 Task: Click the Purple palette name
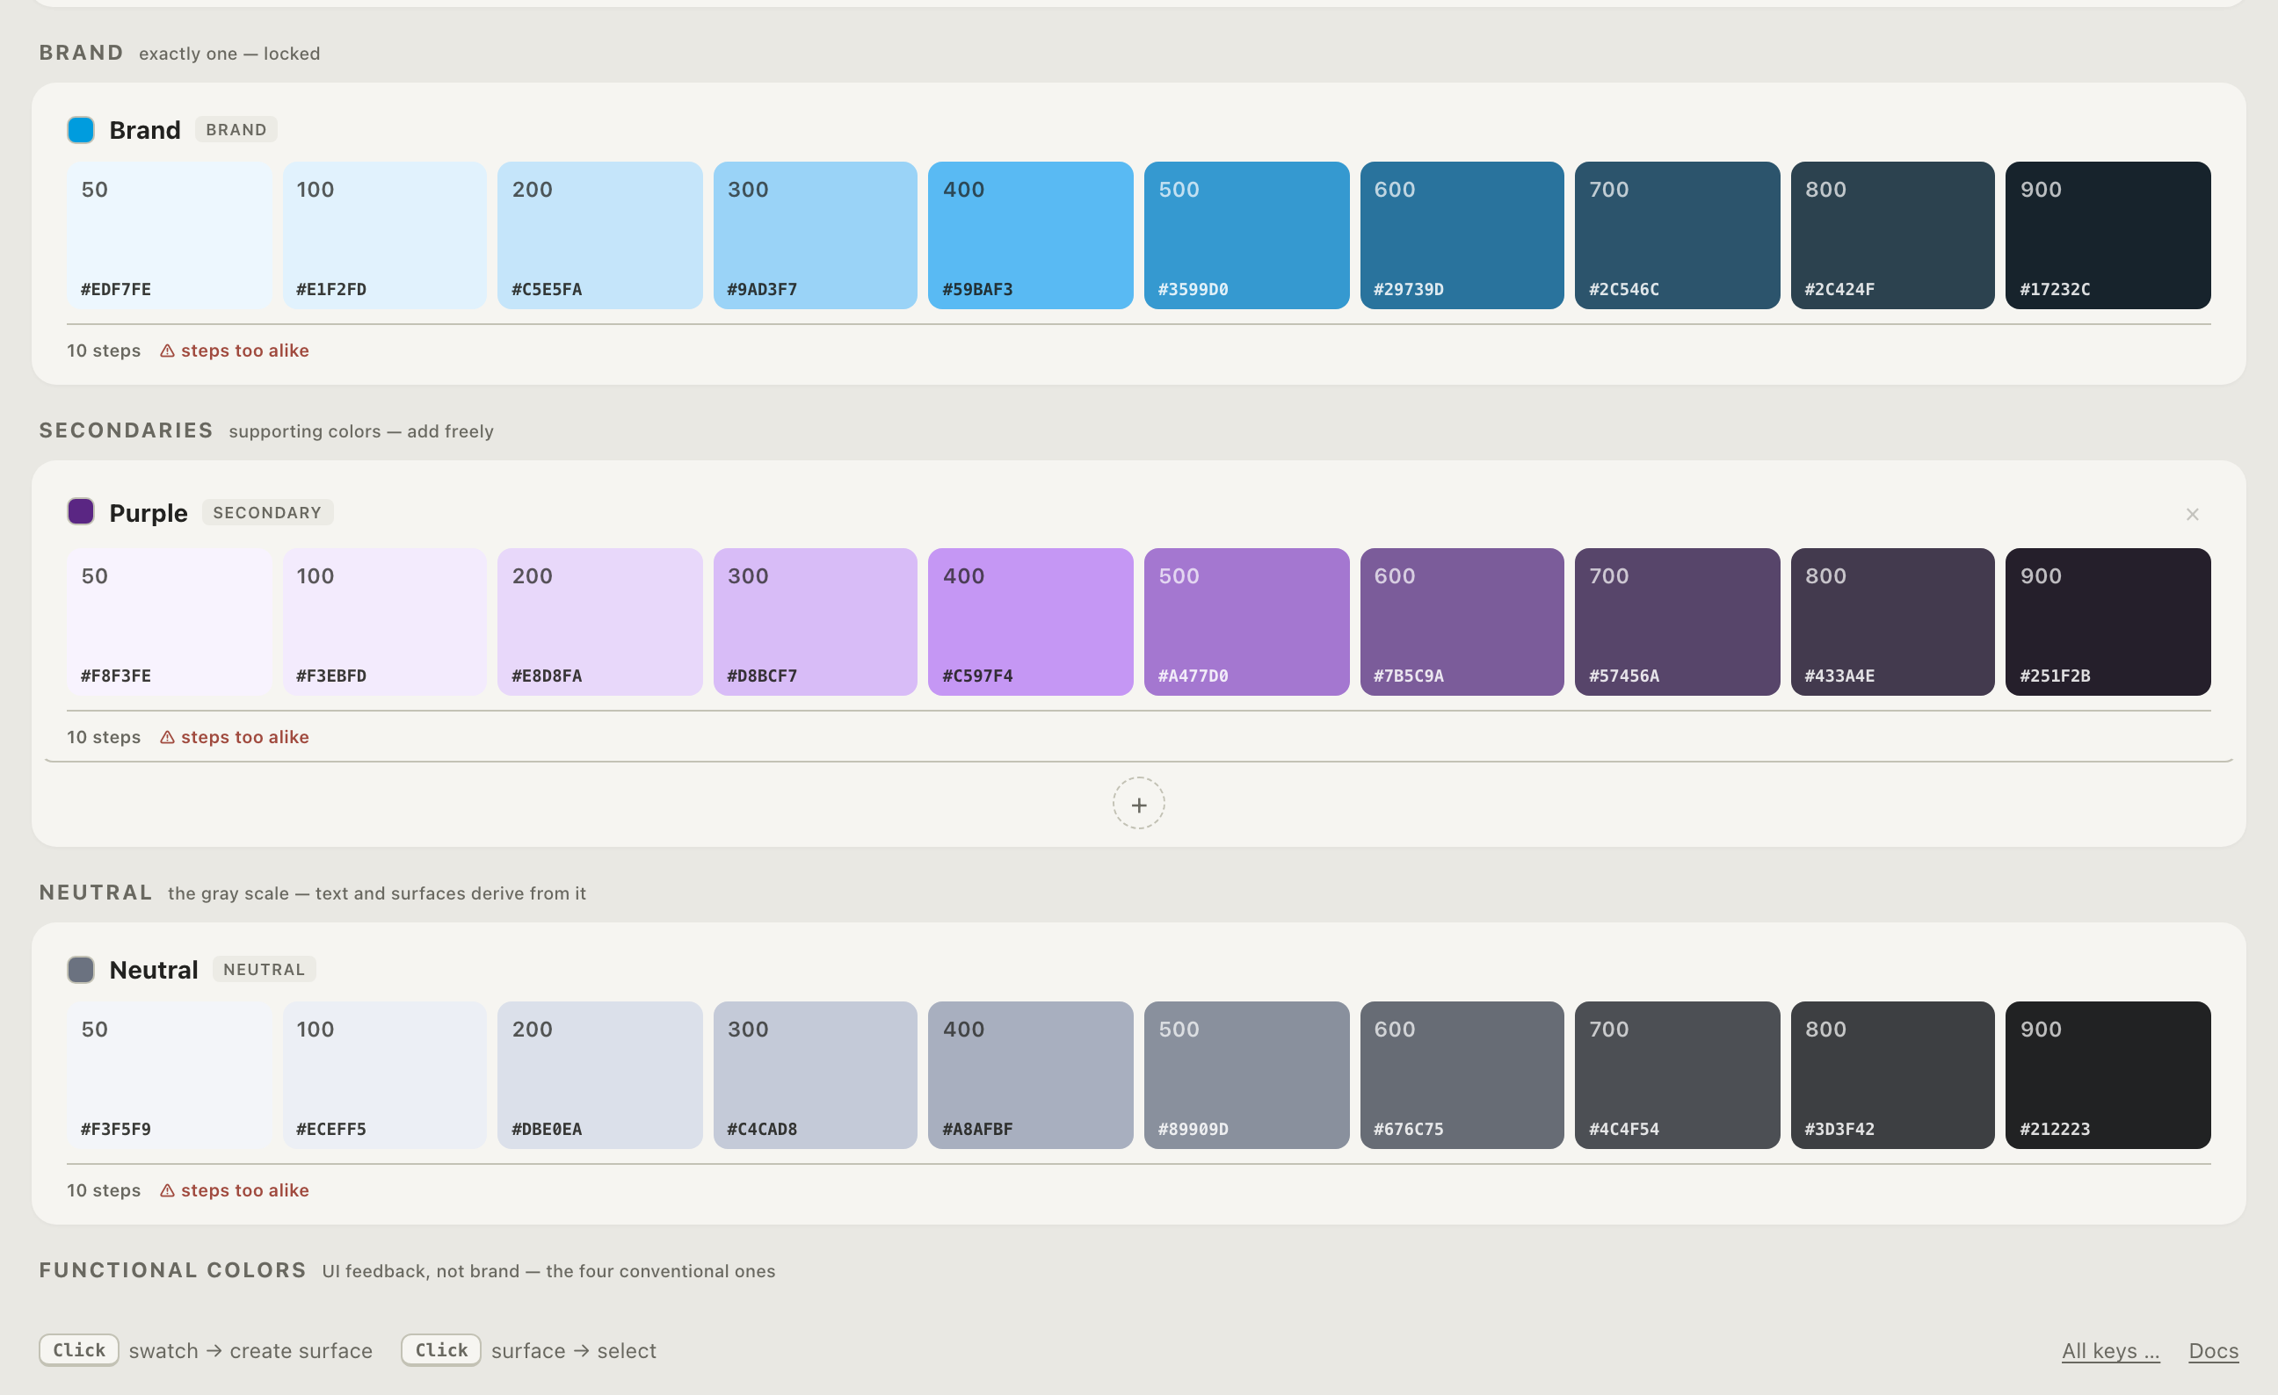click(148, 513)
